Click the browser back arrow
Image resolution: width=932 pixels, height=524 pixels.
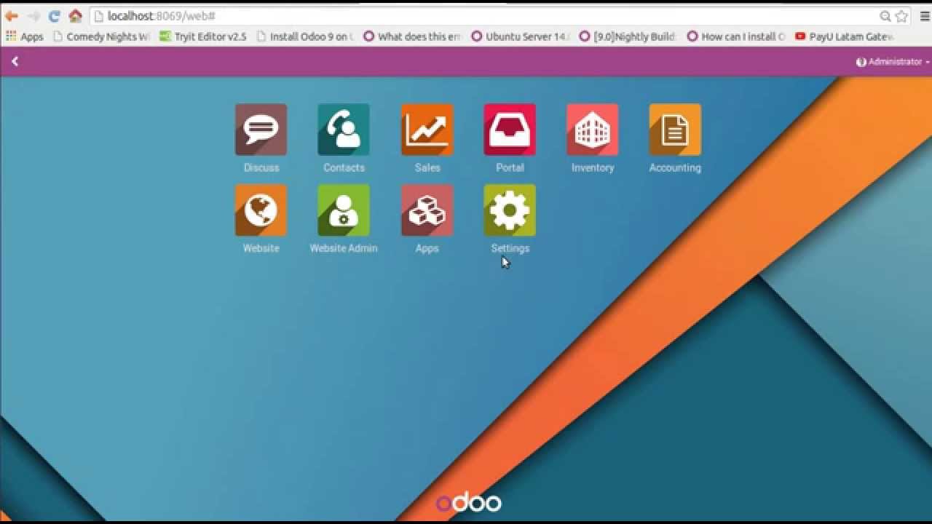pos(12,16)
